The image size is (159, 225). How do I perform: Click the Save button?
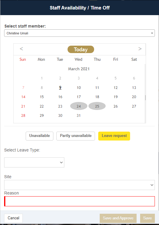pos(147,218)
